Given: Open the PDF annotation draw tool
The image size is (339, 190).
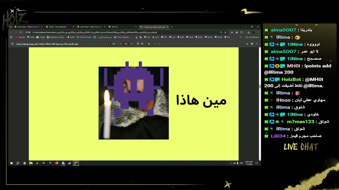Looking at the screenshot, I should 149,44.
